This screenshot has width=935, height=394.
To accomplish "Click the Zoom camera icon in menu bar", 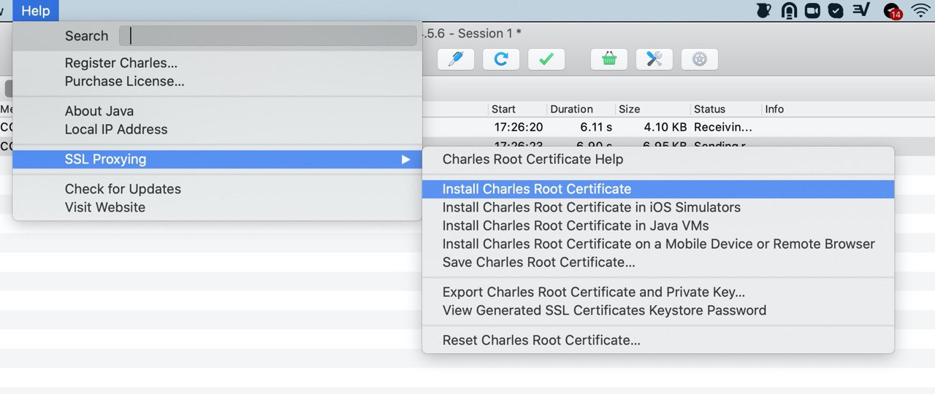I will click(812, 10).
